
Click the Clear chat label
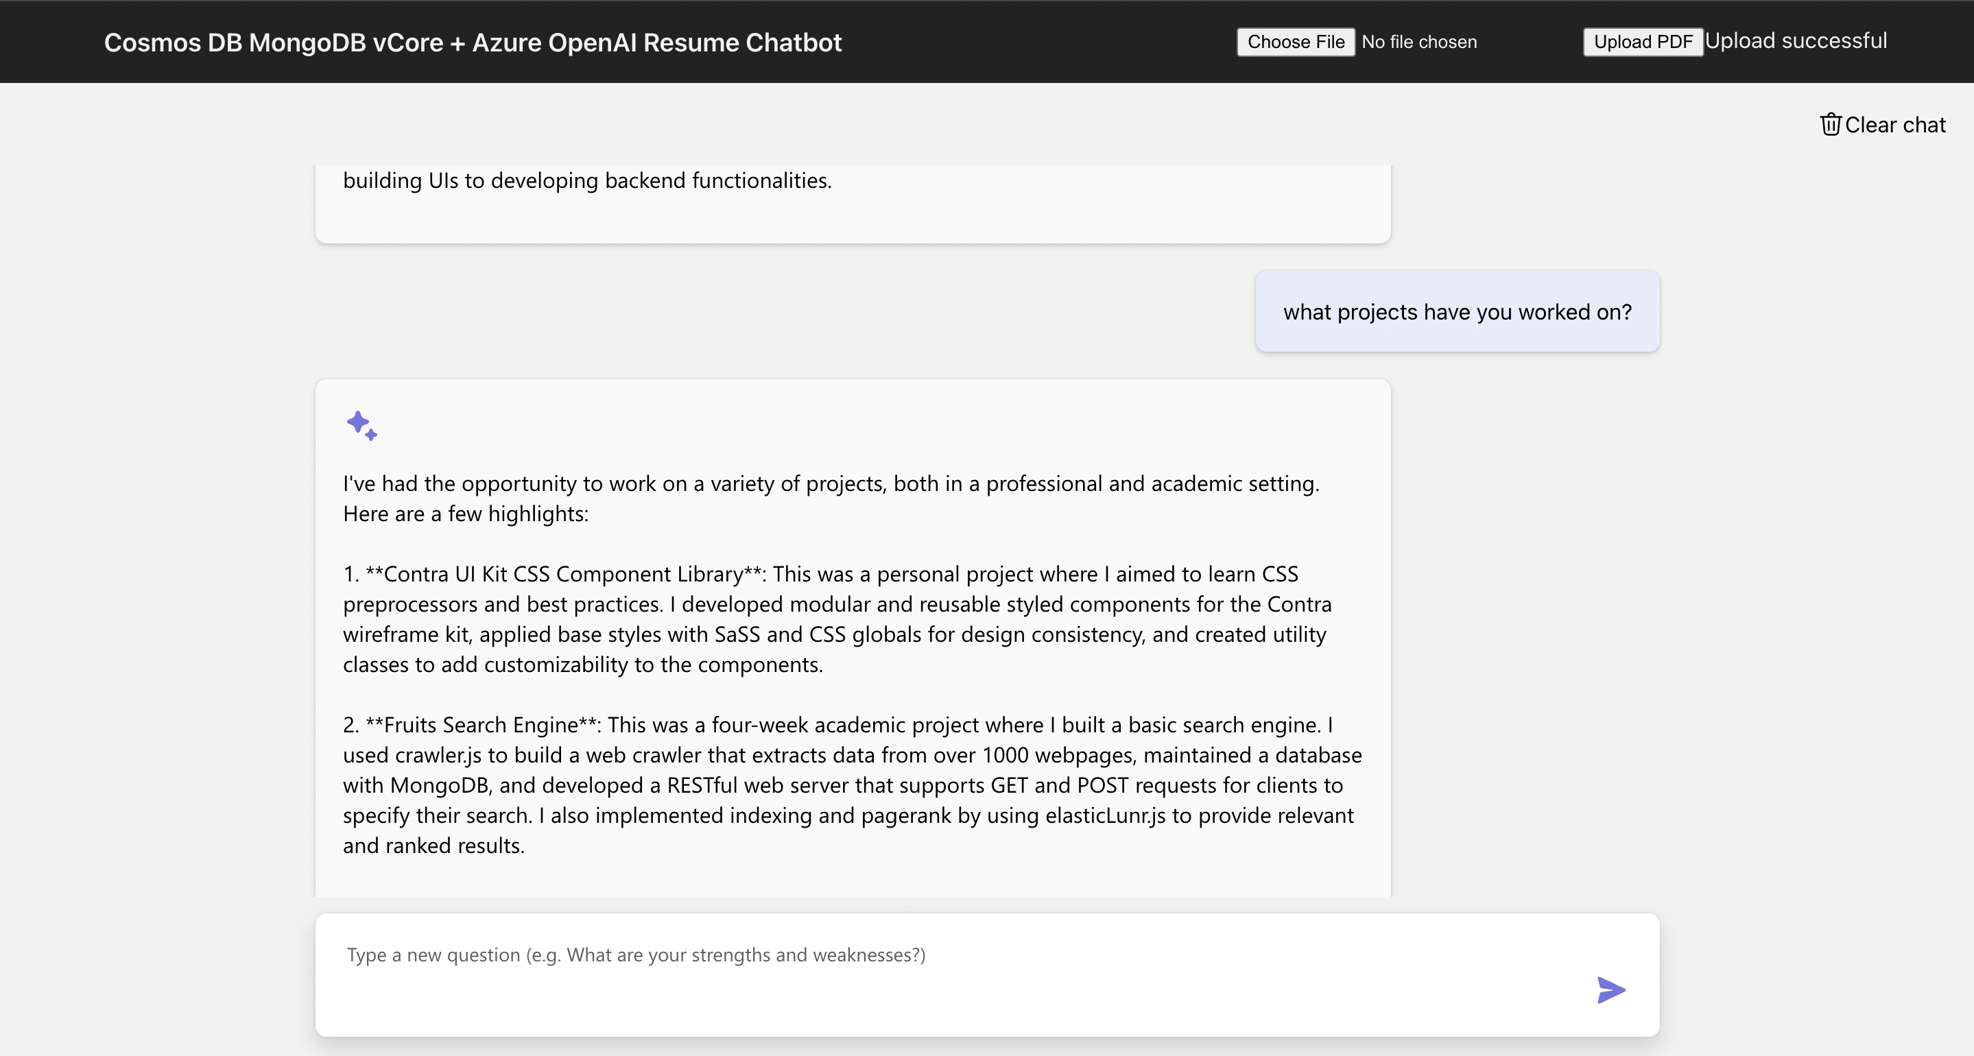point(1894,125)
